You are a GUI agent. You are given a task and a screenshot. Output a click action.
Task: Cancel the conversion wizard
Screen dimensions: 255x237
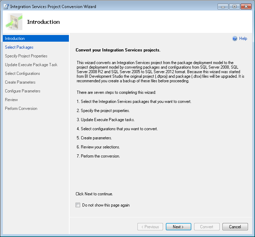(x=235, y=227)
